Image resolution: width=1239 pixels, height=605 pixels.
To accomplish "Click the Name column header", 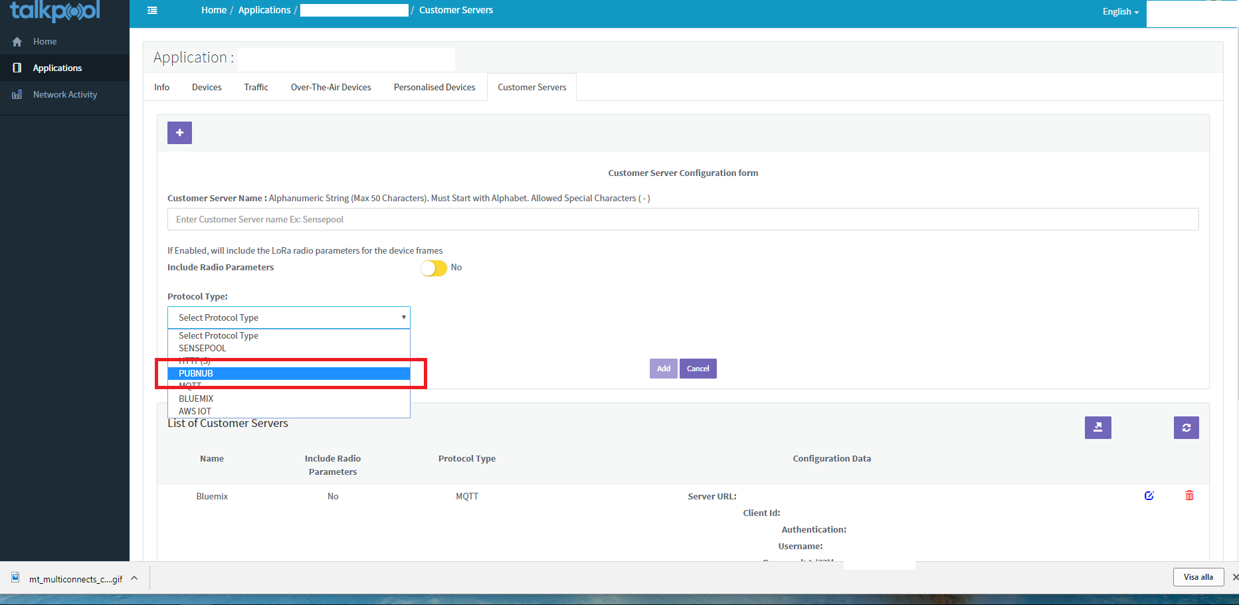I will click(x=212, y=458).
